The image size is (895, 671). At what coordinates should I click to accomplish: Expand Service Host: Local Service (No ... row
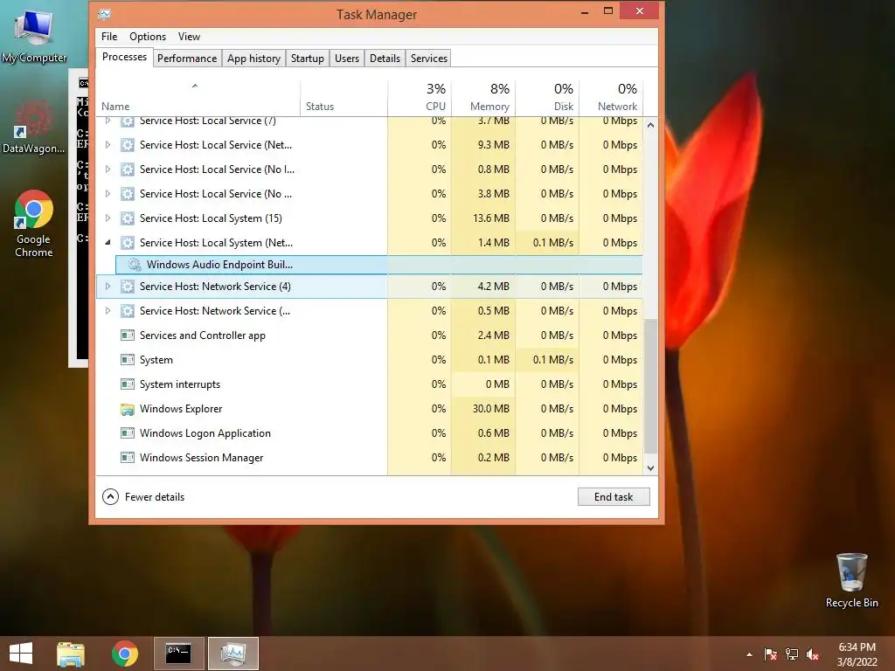[108, 194]
